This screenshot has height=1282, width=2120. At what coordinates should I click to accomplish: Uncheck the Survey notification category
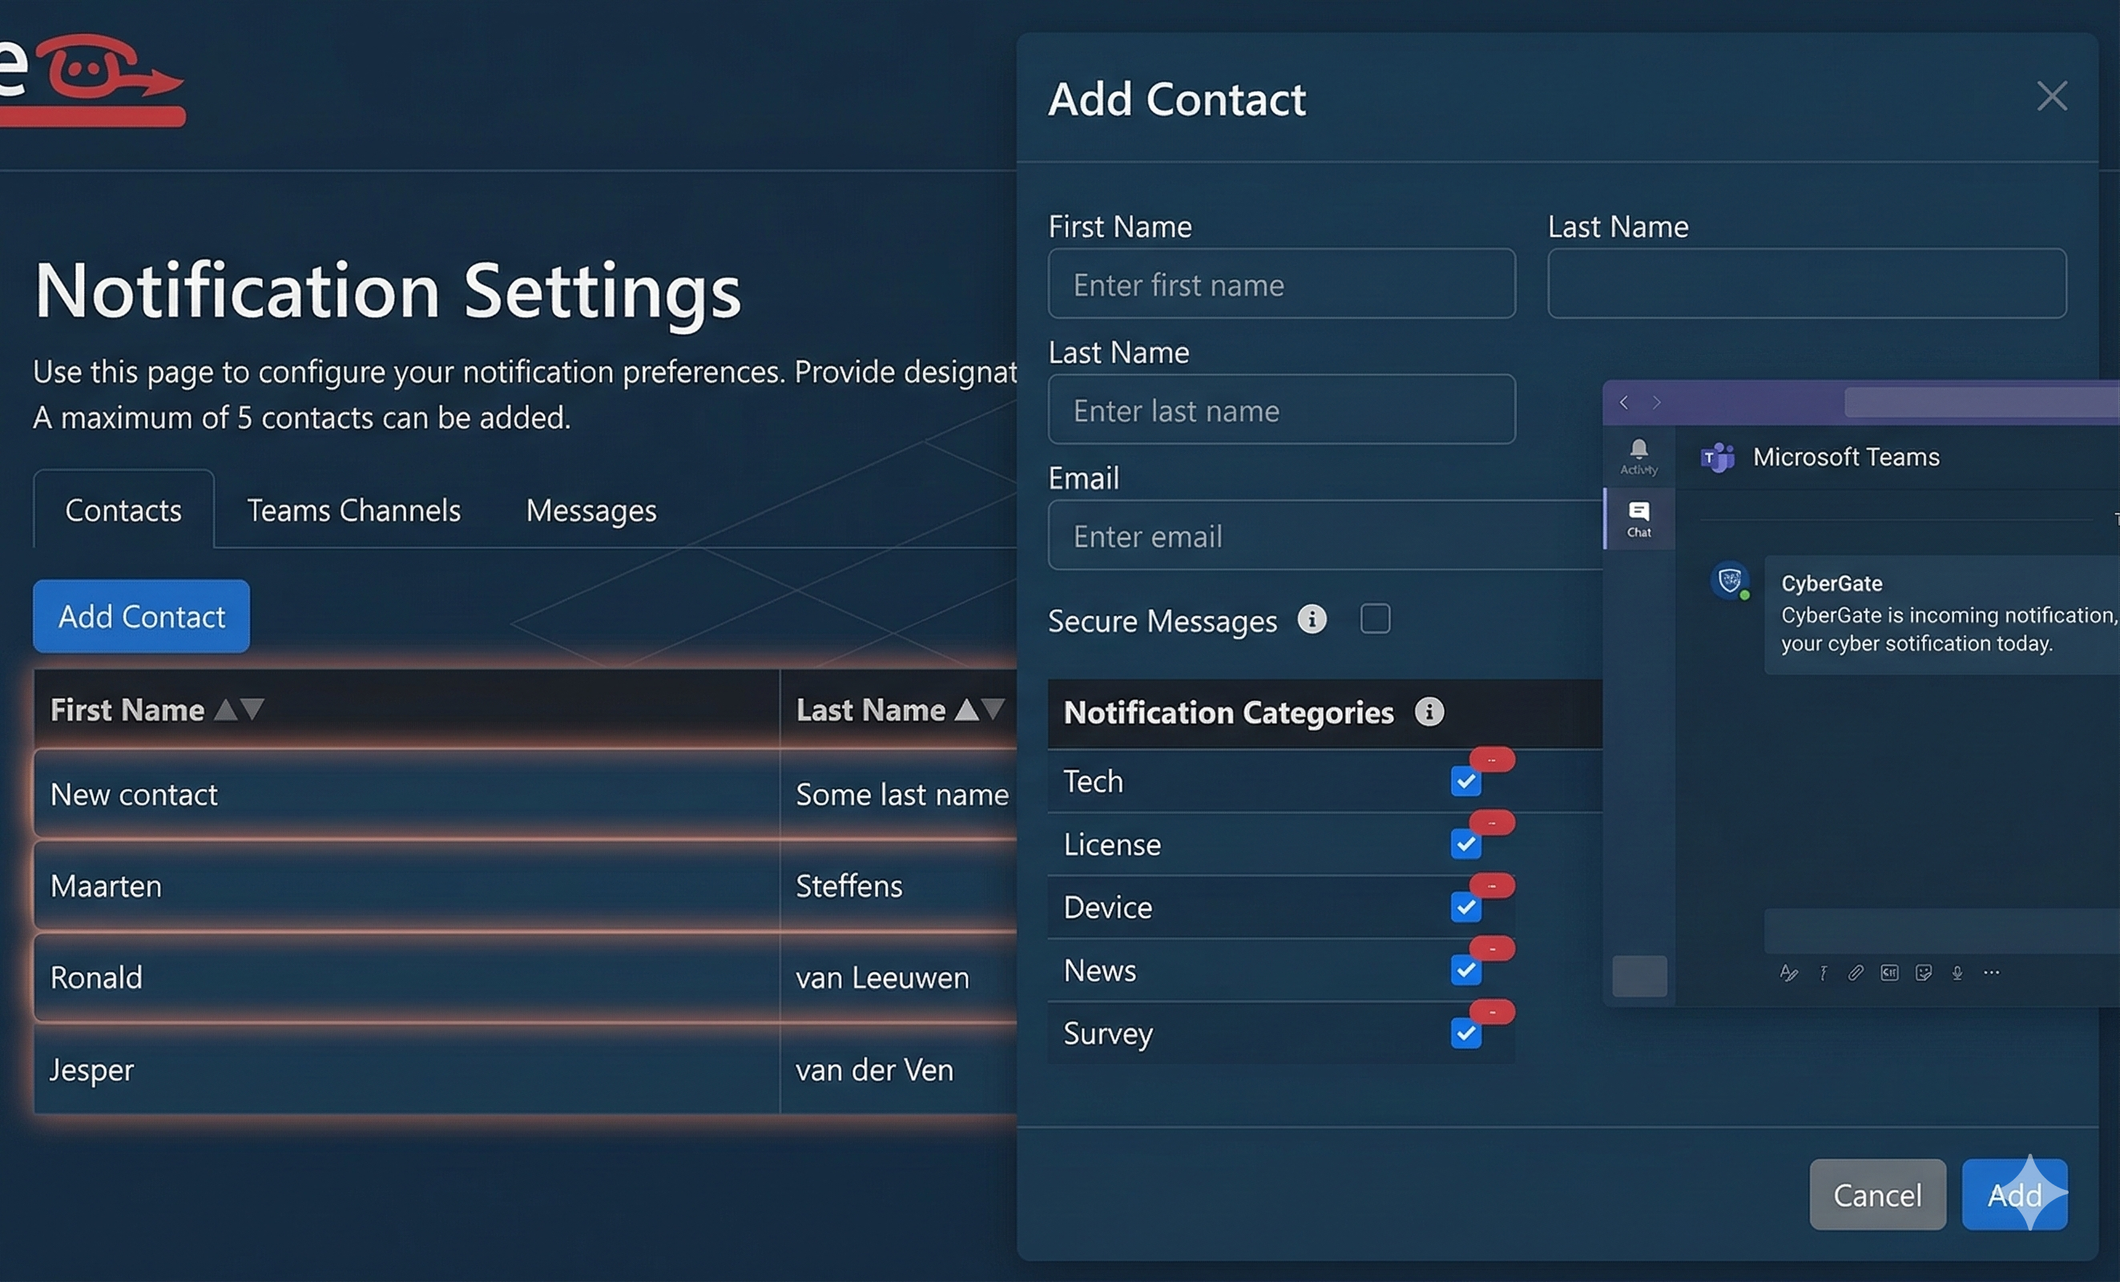tap(1465, 1034)
